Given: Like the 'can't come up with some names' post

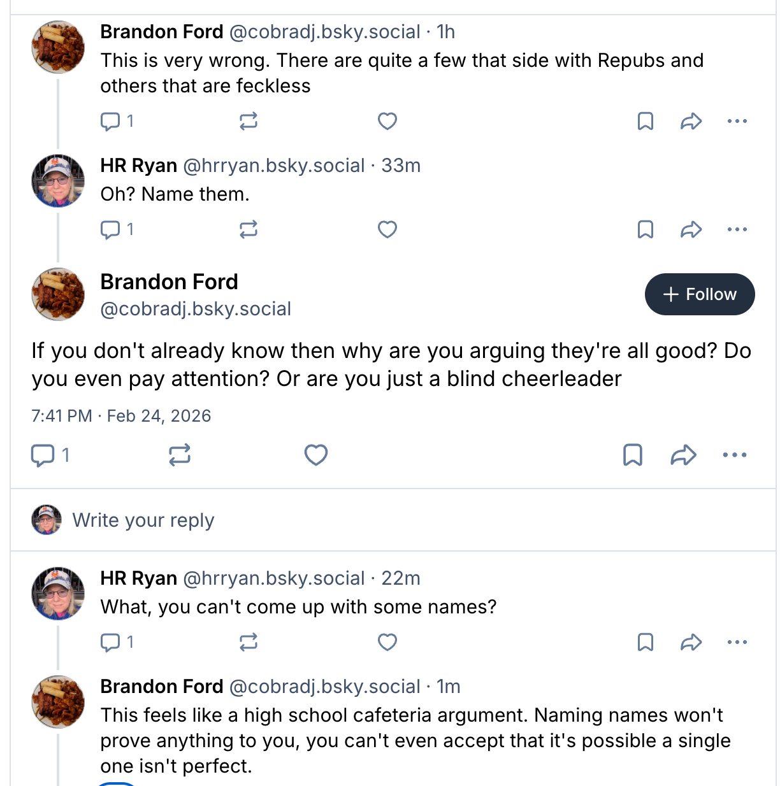Looking at the screenshot, I should pos(387,642).
